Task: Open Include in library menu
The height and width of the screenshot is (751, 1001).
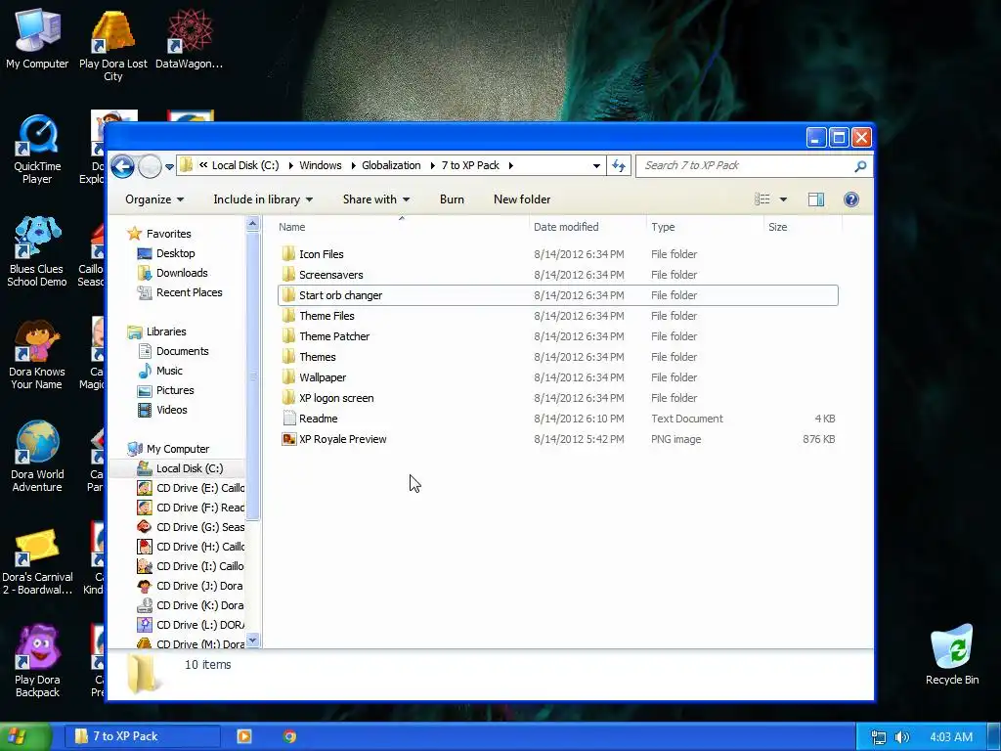Action: coord(263,199)
